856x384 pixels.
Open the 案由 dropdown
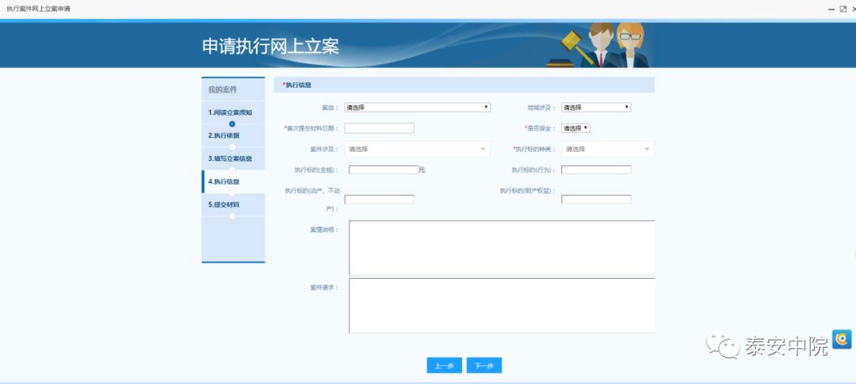pos(417,108)
